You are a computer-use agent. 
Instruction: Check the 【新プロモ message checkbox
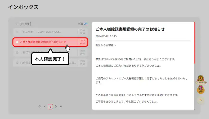tap(17, 52)
